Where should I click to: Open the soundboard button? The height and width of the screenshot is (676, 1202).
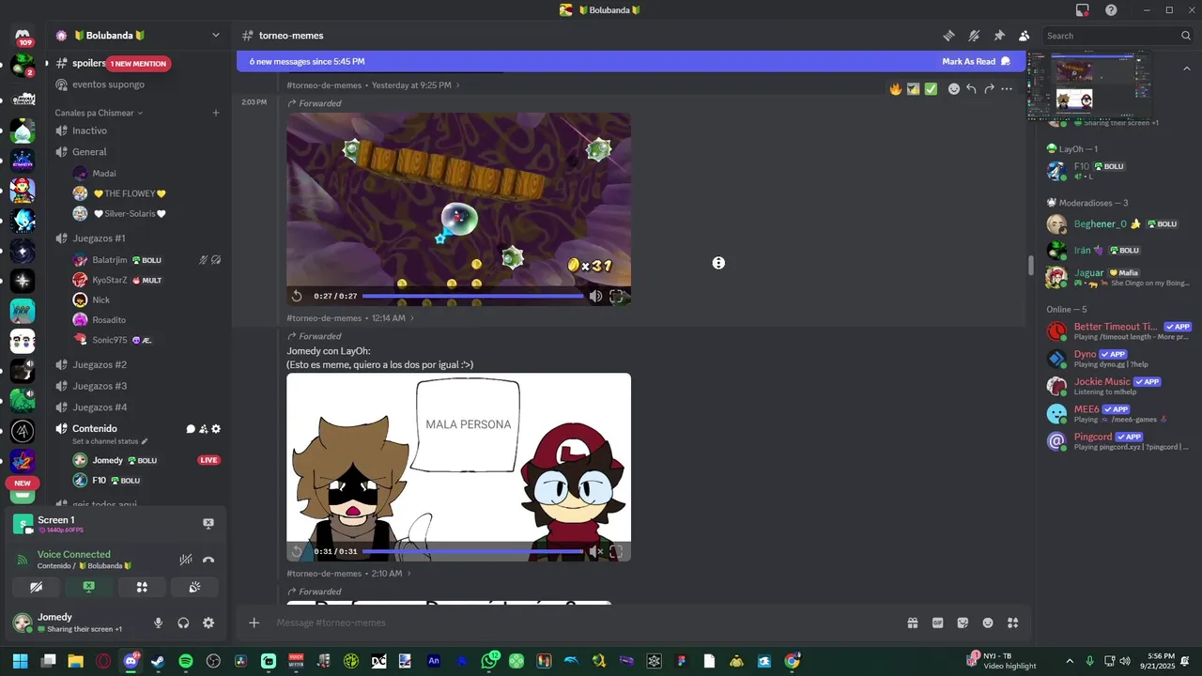pyautogui.click(x=194, y=587)
